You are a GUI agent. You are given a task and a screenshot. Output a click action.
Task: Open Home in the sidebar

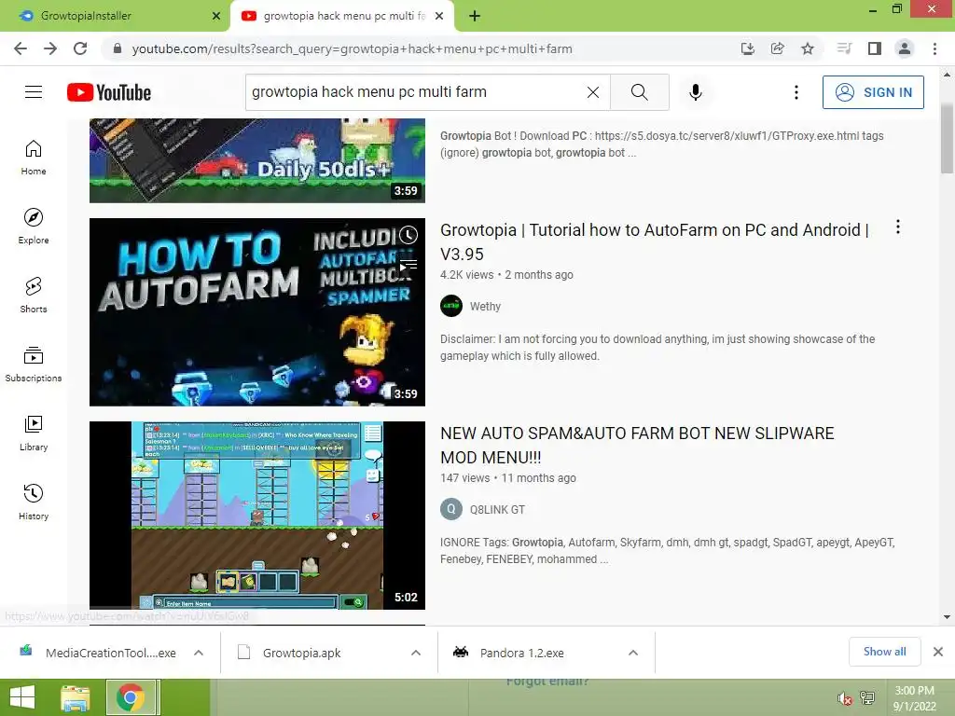34,158
